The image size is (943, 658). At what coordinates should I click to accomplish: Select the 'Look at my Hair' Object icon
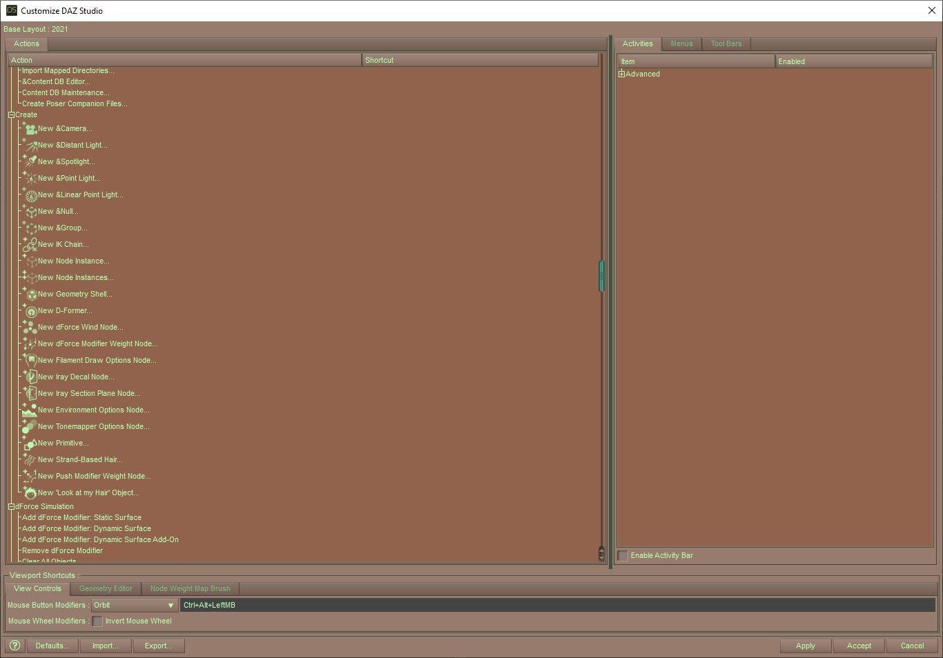30,492
